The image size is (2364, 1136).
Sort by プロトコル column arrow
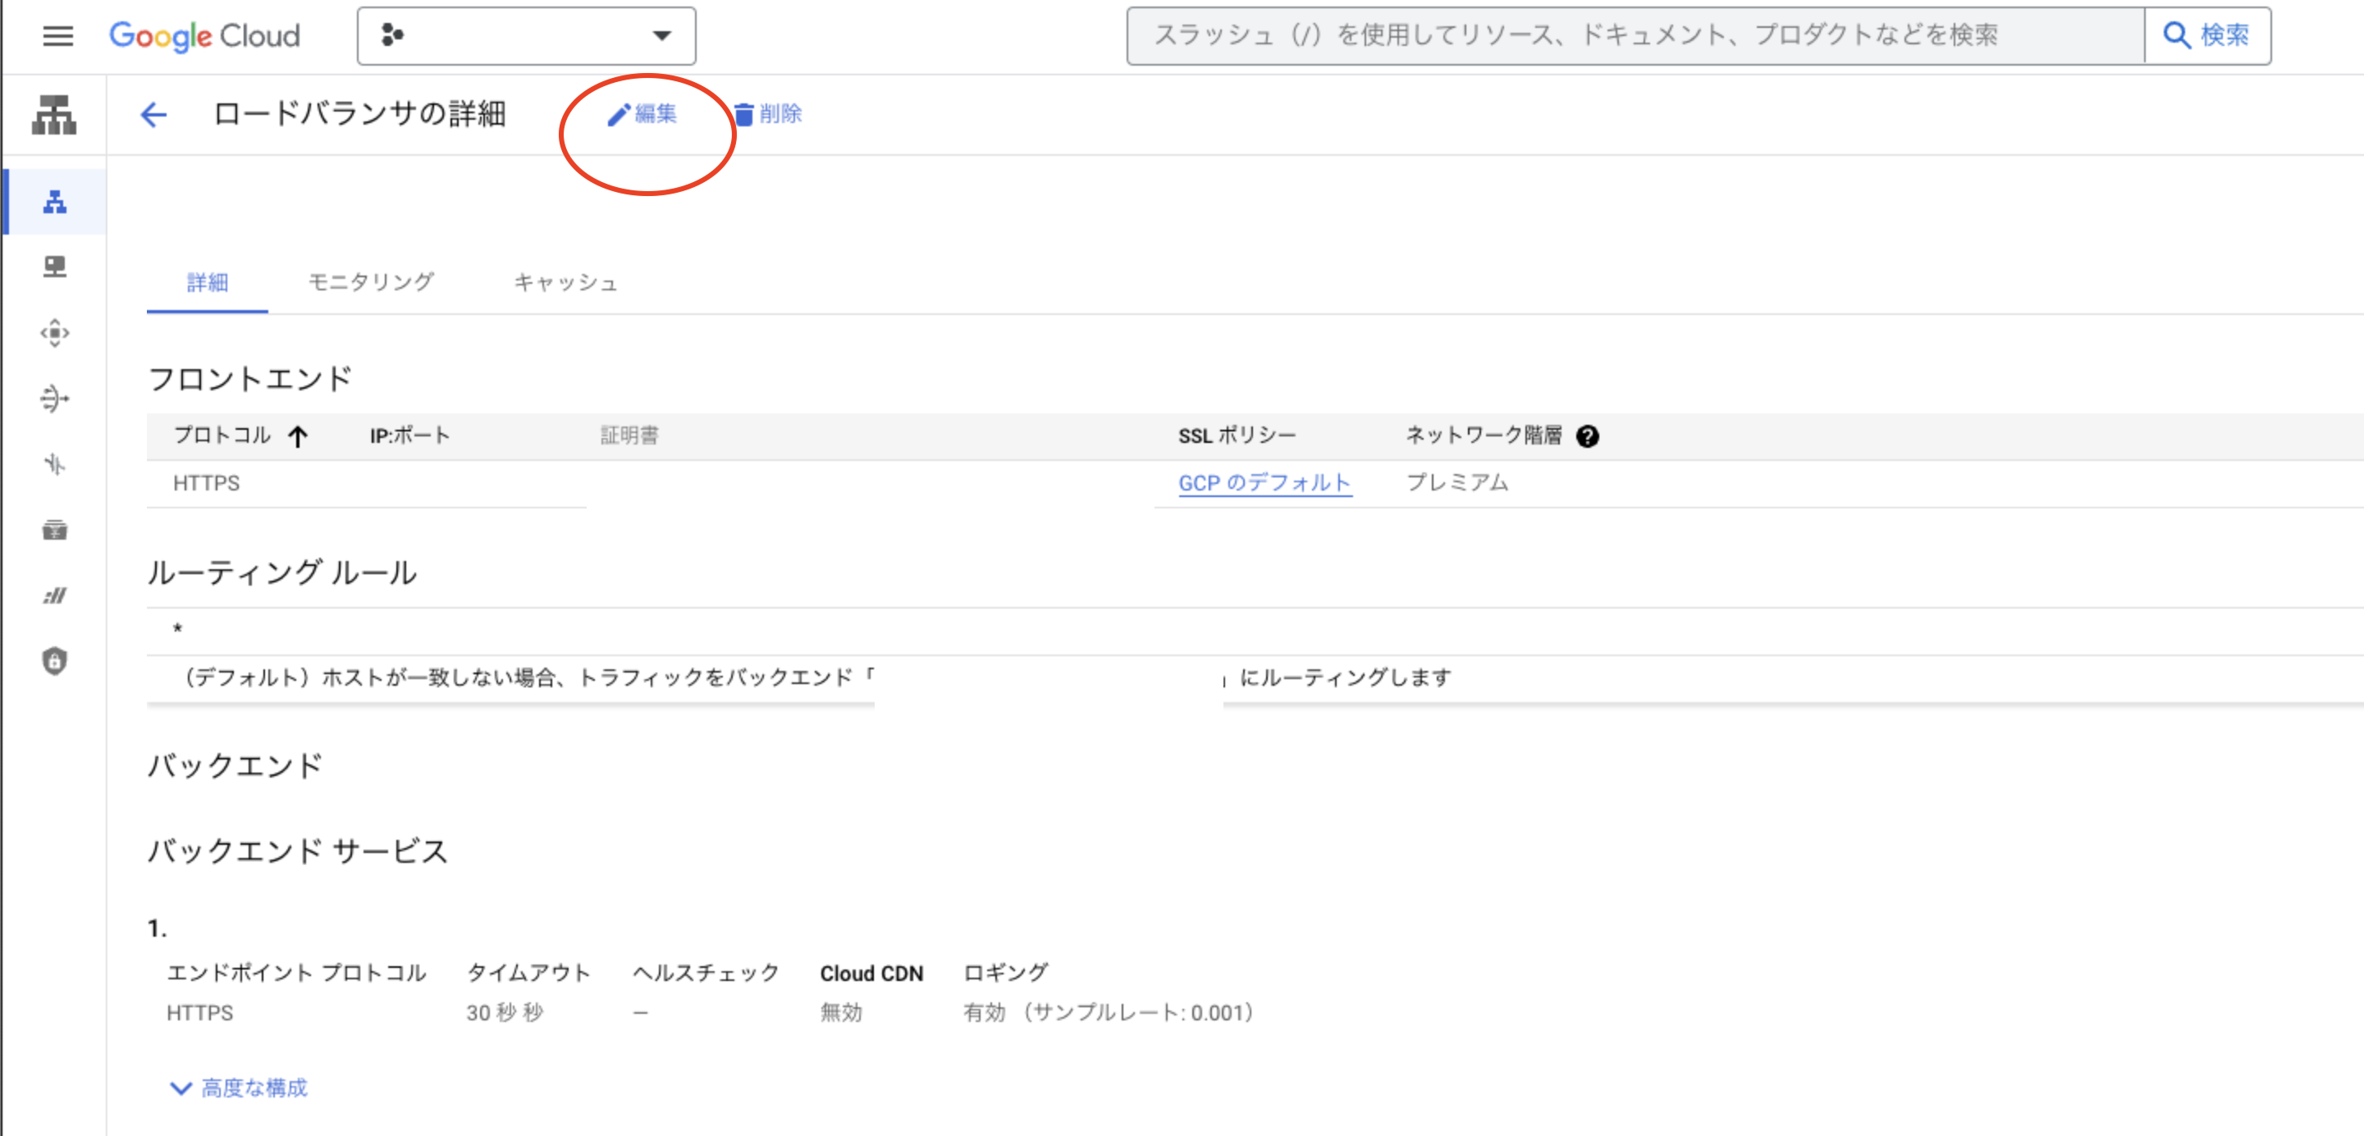click(297, 437)
